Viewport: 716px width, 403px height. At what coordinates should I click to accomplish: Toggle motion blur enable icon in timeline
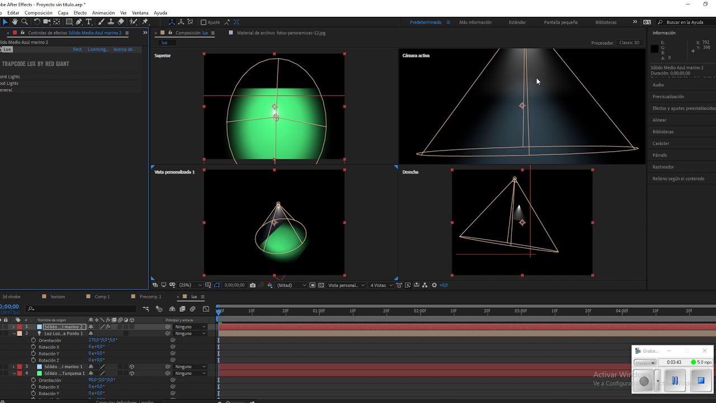192,309
